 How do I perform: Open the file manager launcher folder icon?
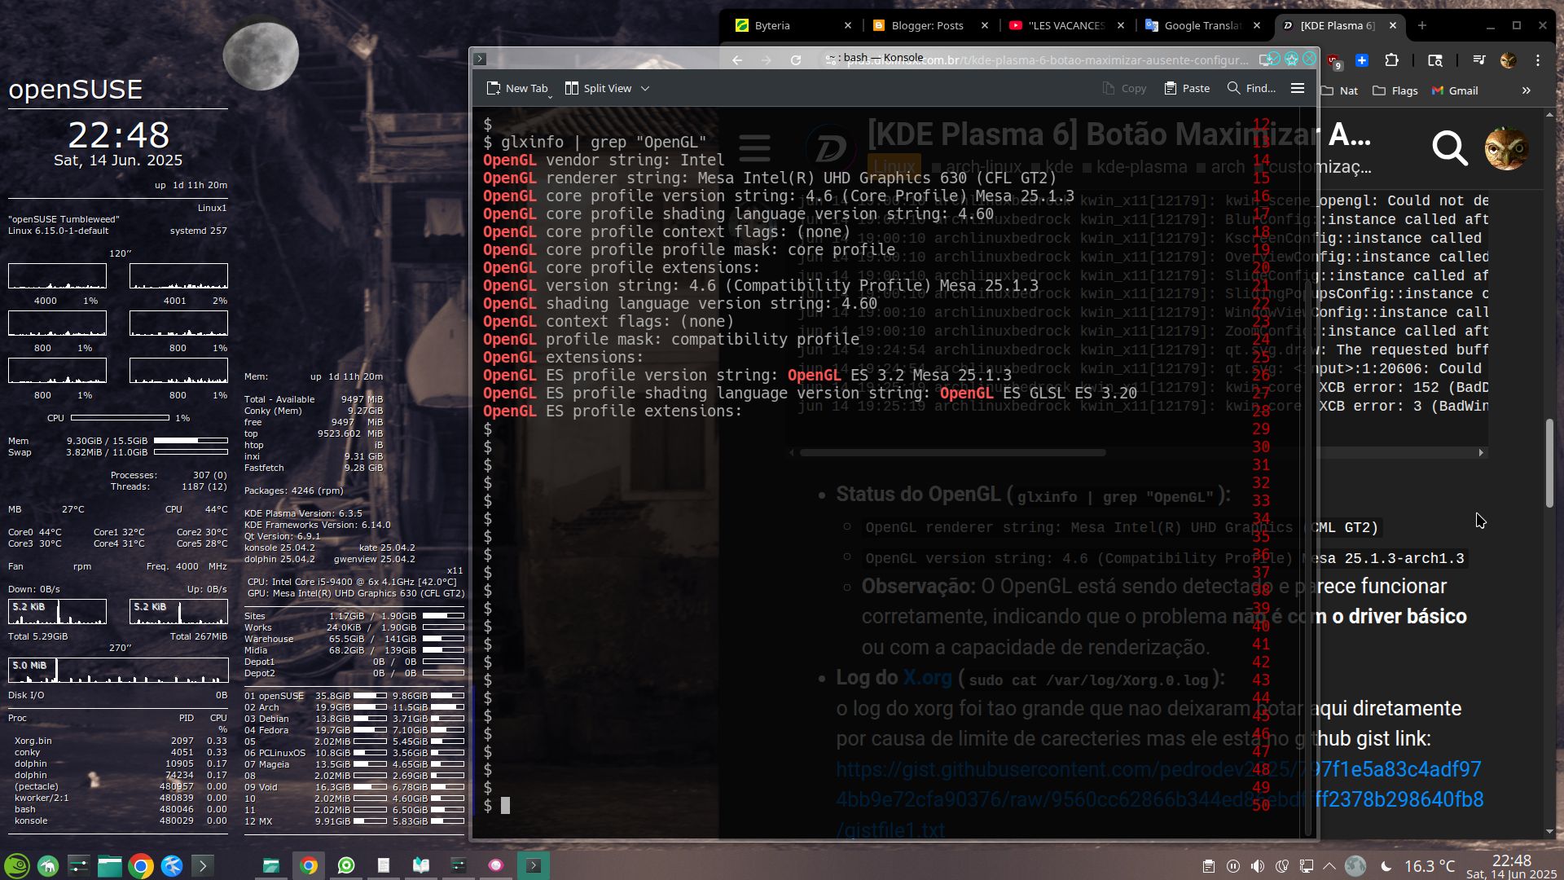pyautogui.click(x=110, y=865)
